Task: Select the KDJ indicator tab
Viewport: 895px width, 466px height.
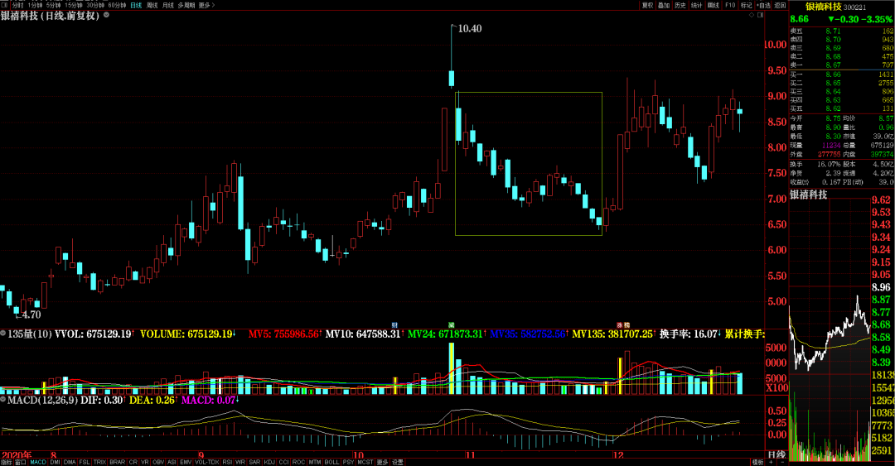Action: pyautogui.click(x=269, y=462)
